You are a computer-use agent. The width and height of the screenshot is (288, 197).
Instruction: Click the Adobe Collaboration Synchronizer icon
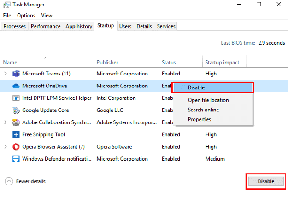[16, 122]
